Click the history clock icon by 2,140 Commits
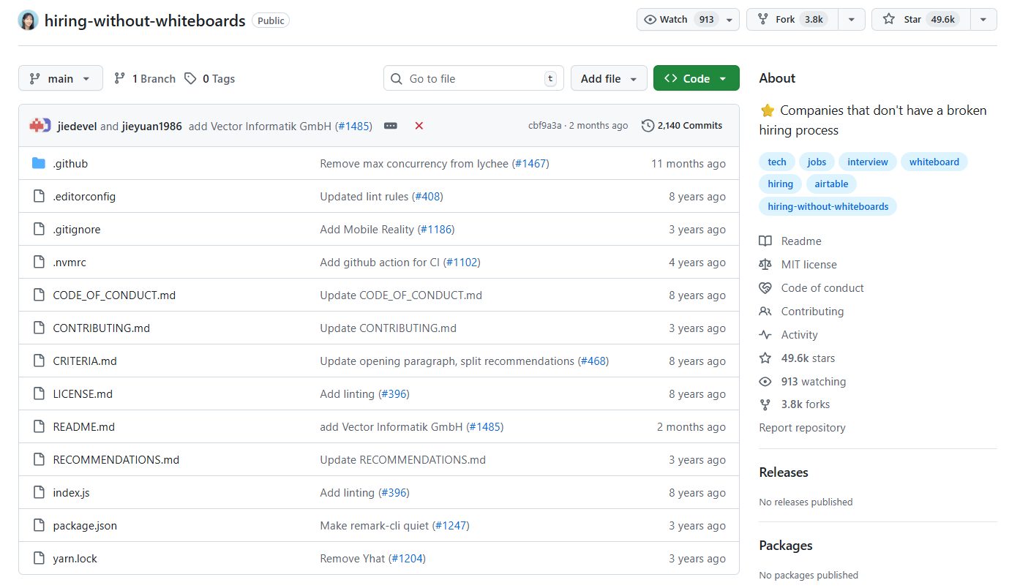This screenshot has width=1009, height=588. tap(648, 126)
